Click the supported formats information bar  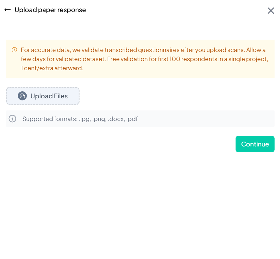point(140,119)
